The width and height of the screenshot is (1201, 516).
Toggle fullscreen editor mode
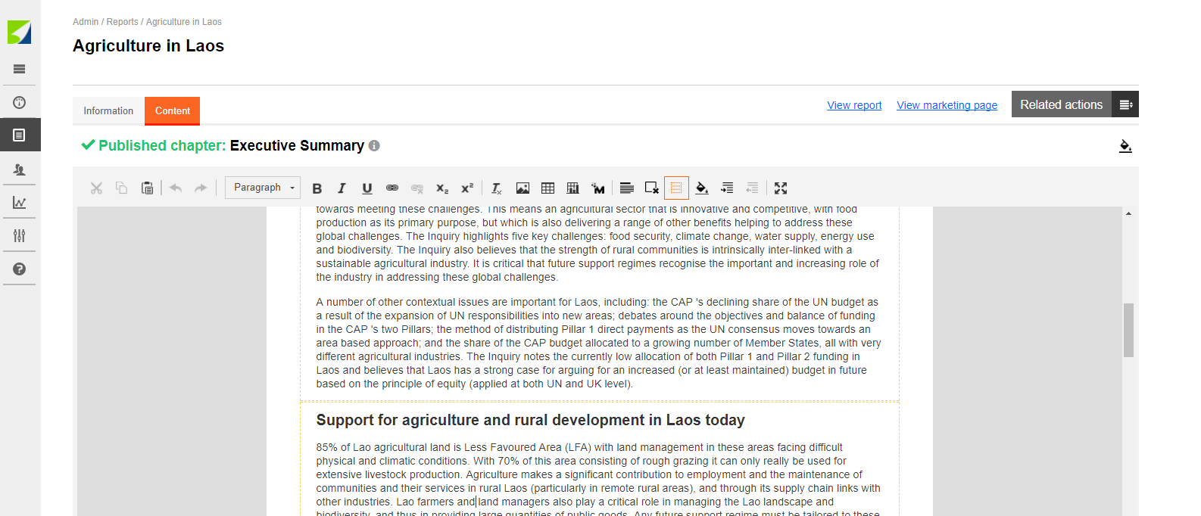coord(781,188)
